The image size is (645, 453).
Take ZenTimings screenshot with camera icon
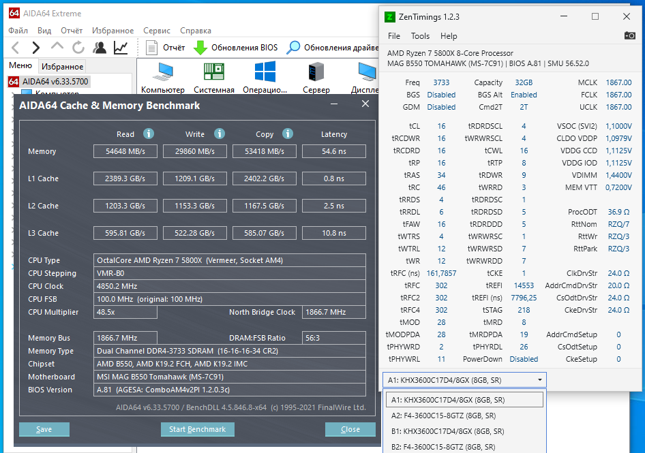coord(629,35)
